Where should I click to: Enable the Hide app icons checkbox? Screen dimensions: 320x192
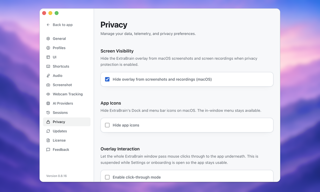point(107,125)
